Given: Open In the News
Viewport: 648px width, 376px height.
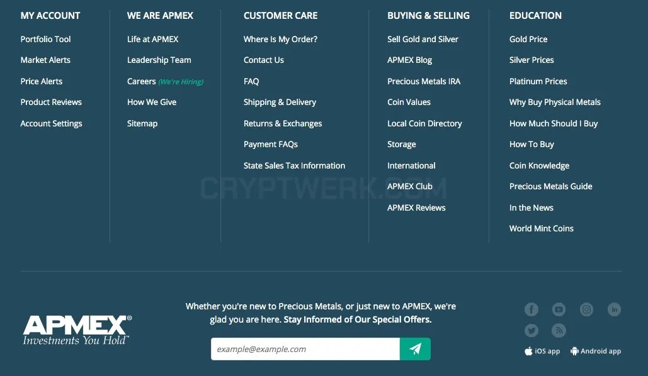Looking at the screenshot, I should click(531, 207).
